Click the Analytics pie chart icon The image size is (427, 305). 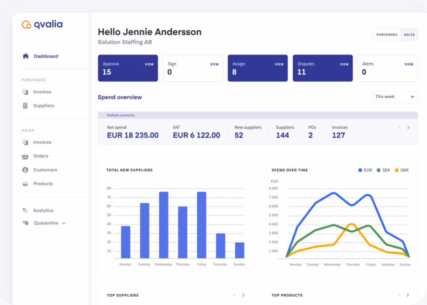point(25,211)
